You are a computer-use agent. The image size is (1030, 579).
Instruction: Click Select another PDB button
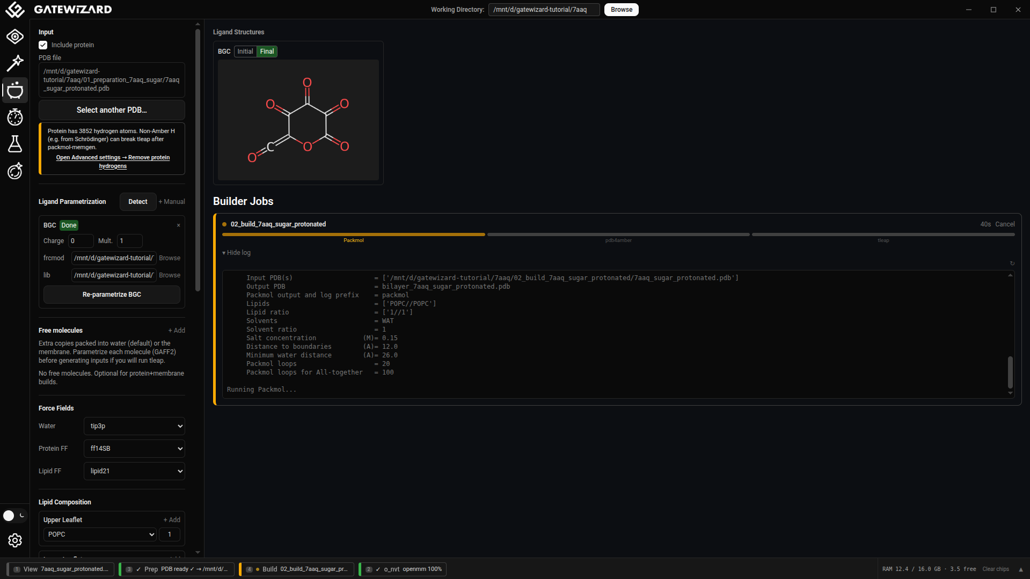pyautogui.click(x=112, y=110)
